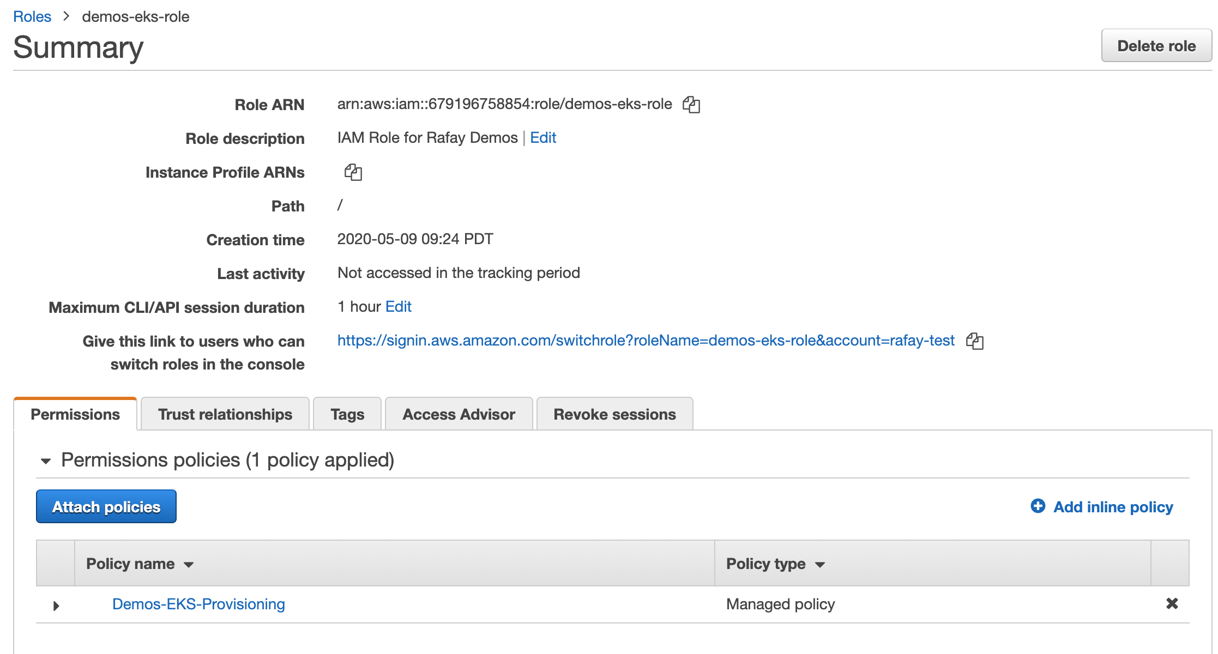Sort by Policy type column arrow

pos(819,565)
